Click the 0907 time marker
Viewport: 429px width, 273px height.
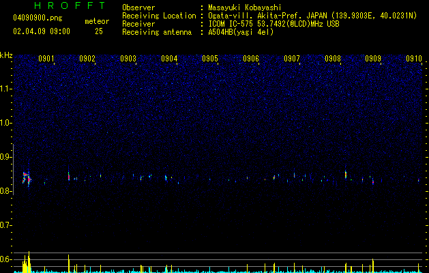292,59
